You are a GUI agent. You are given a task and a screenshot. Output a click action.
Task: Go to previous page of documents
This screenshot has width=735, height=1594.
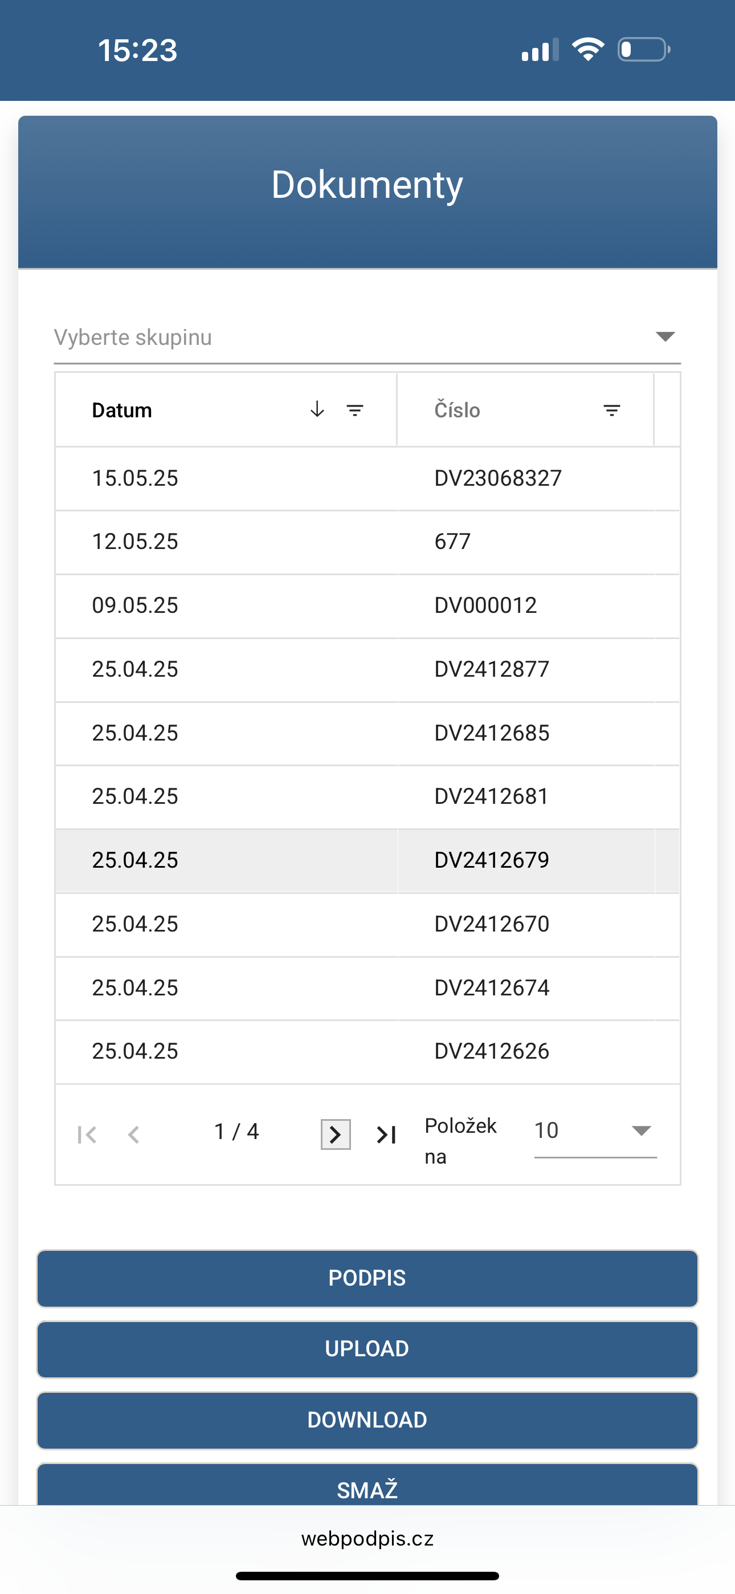coord(133,1134)
